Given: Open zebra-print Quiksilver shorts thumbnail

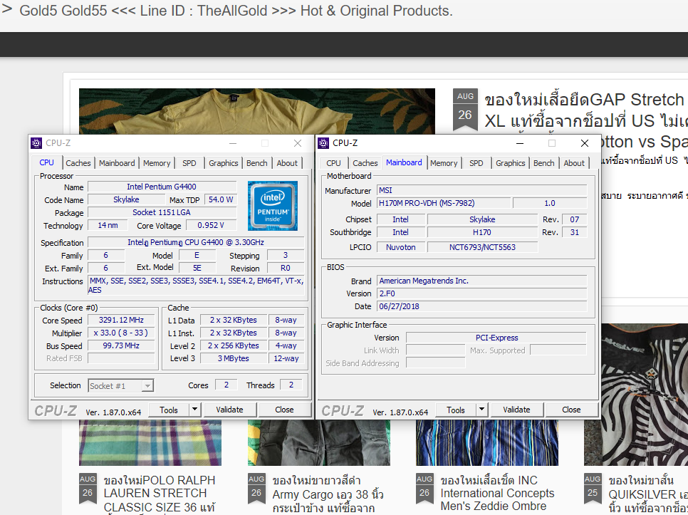Looking at the screenshot, I should coord(644,395).
